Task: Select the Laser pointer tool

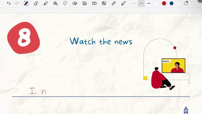Action: click(x=123, y=3)
